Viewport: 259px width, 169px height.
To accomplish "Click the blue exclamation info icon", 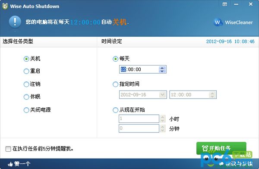I will pos(15,22).
